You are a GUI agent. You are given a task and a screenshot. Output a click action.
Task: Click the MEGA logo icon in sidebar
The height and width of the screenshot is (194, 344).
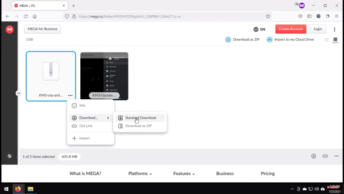point(10,29)
